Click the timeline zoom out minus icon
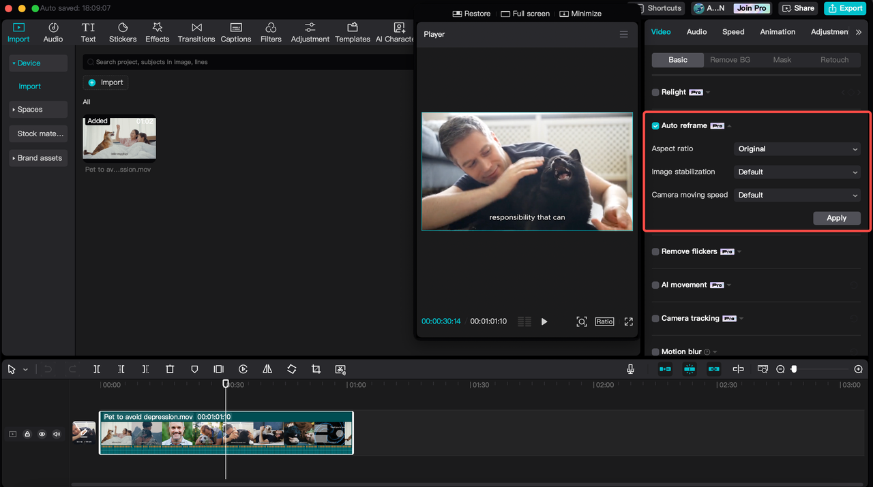873x487 pixels. point(780,369)
